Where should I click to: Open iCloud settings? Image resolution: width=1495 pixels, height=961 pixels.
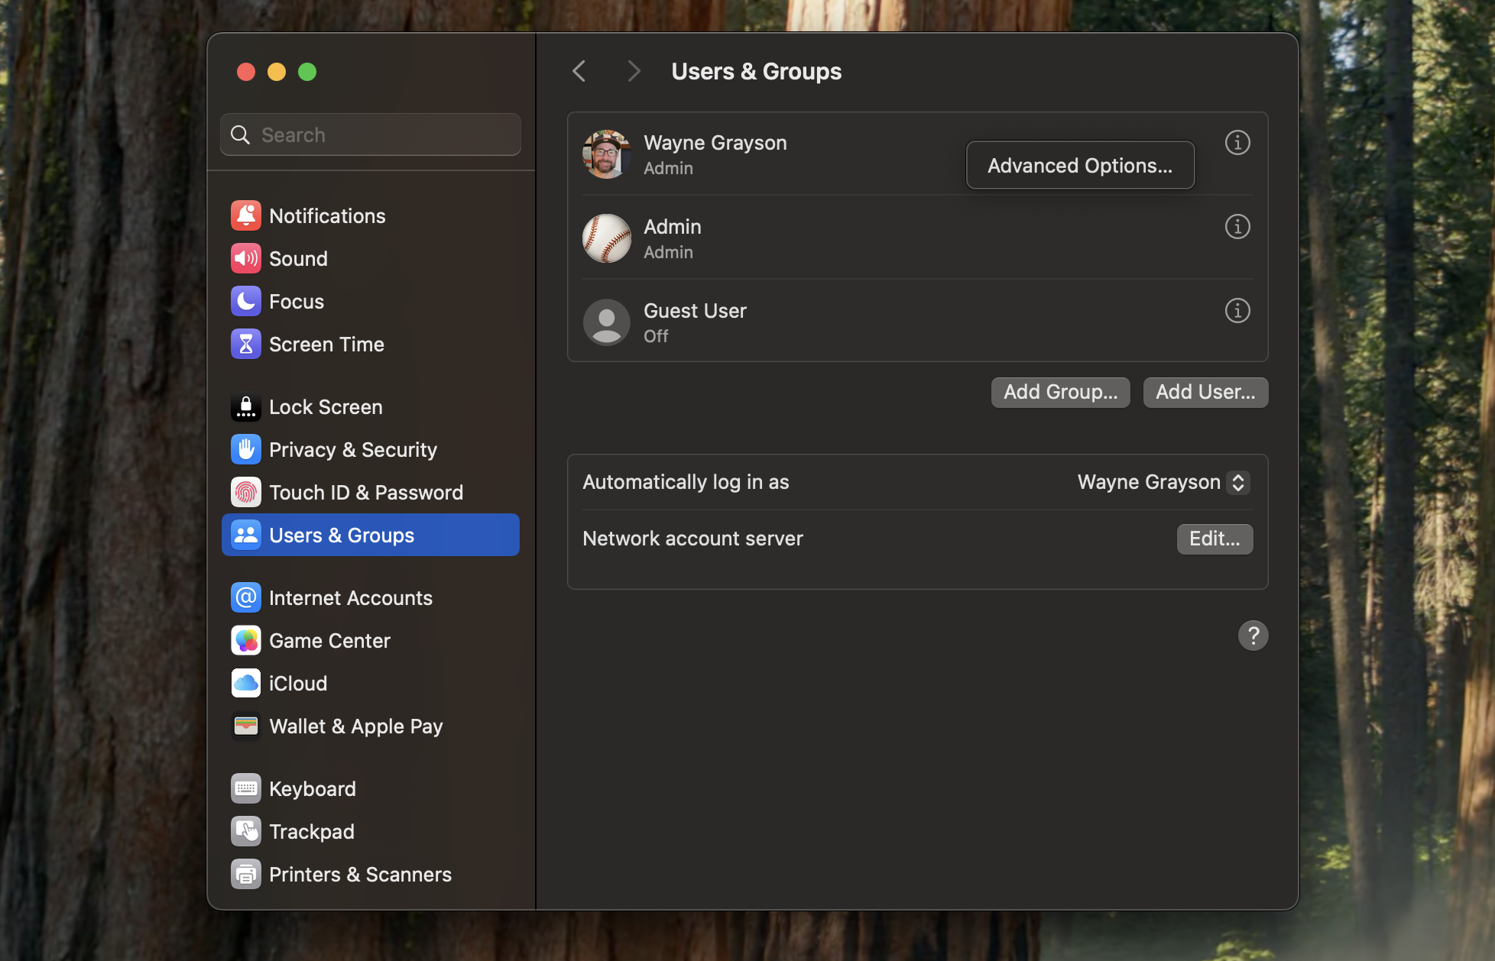click(x=298, y=683)
